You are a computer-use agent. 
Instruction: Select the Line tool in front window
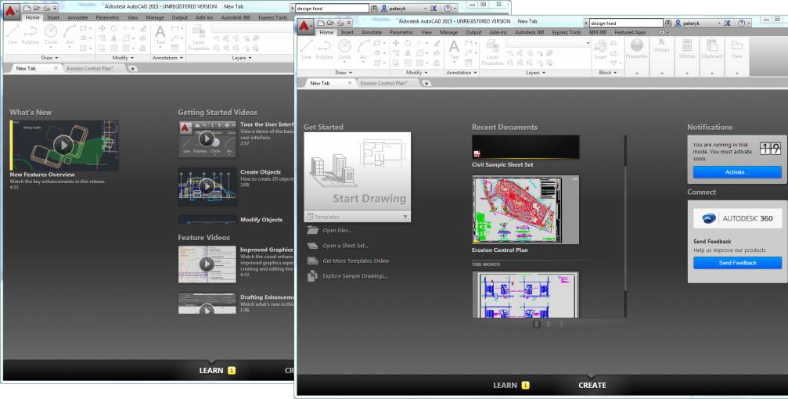307,49
